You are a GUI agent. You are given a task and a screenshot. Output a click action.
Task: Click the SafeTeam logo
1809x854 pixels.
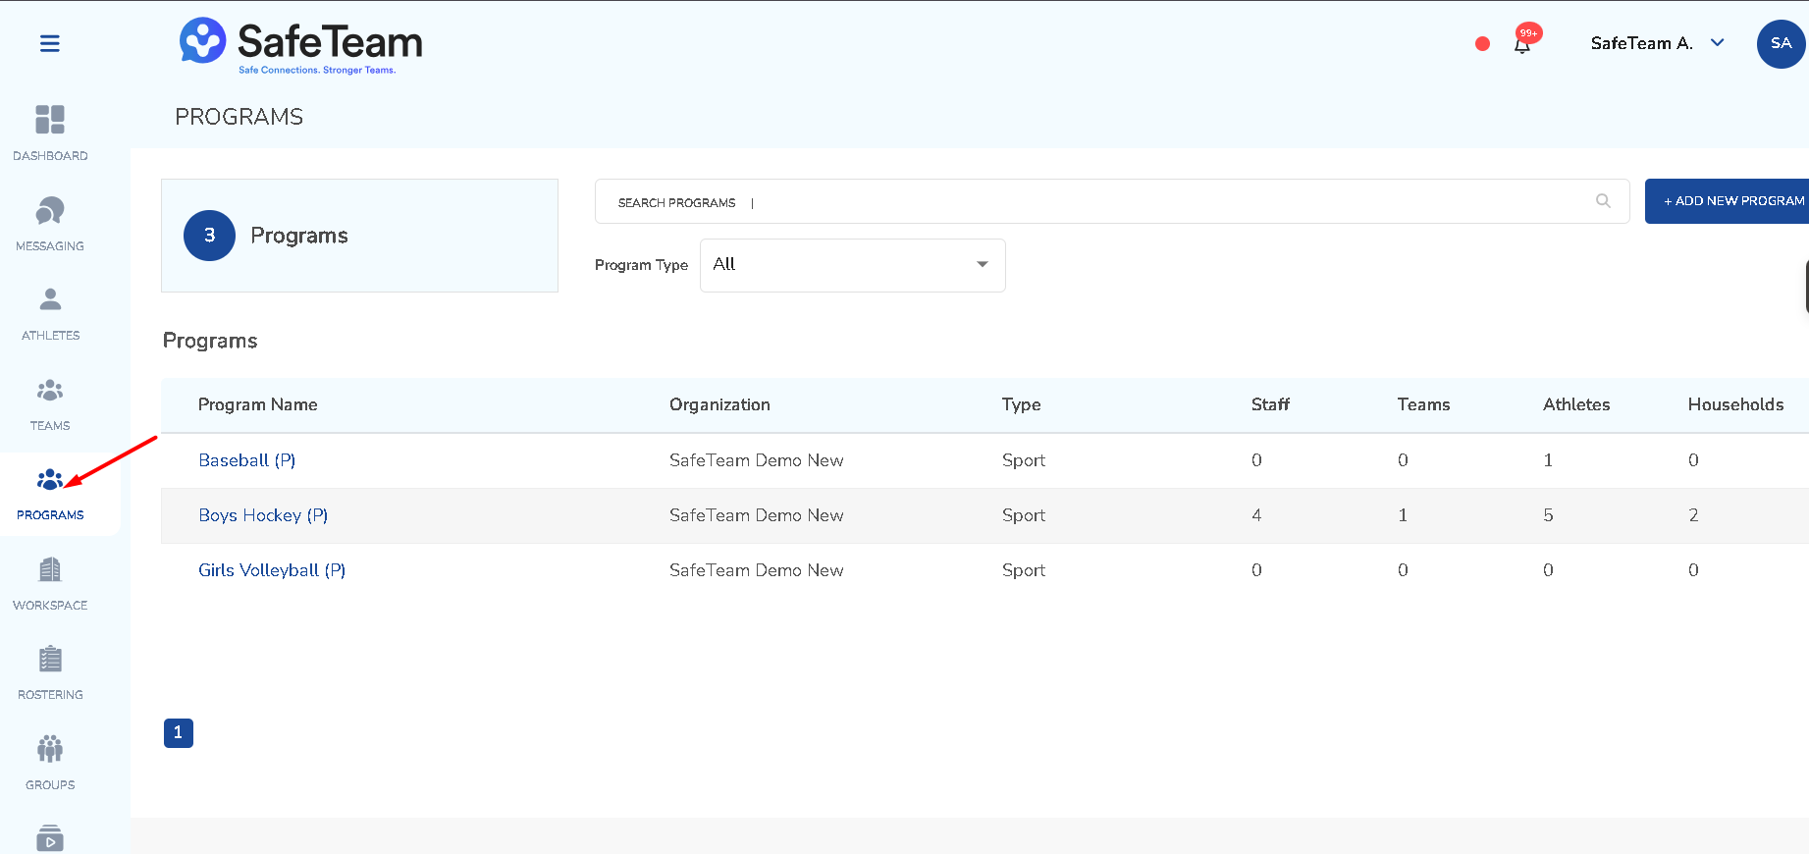301,45
